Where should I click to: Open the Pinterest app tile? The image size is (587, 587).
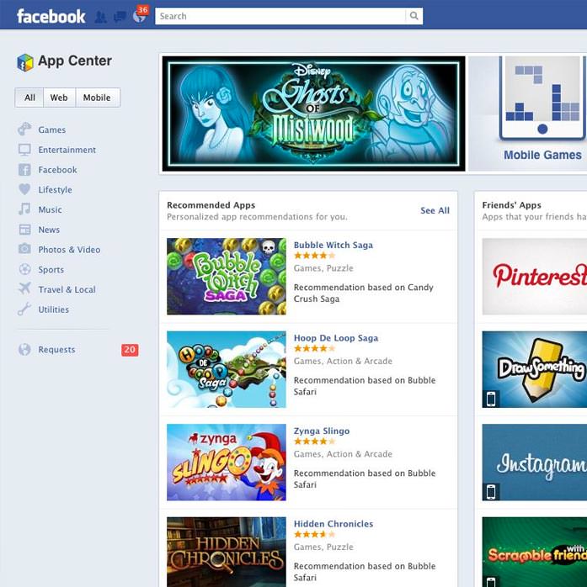535,277
